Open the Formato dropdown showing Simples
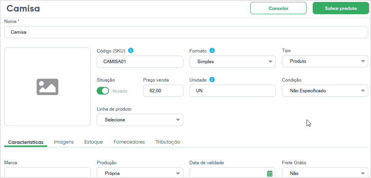 [232, 62]
